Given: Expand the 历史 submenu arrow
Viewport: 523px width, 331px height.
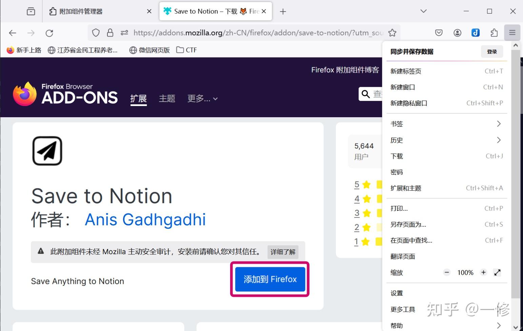Looking at the screenshot, I should point(498,140).
